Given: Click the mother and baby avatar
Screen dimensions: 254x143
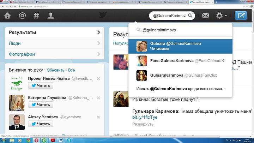Looking at the screenshot, I should pyautogui.click(x=121, y=62).
